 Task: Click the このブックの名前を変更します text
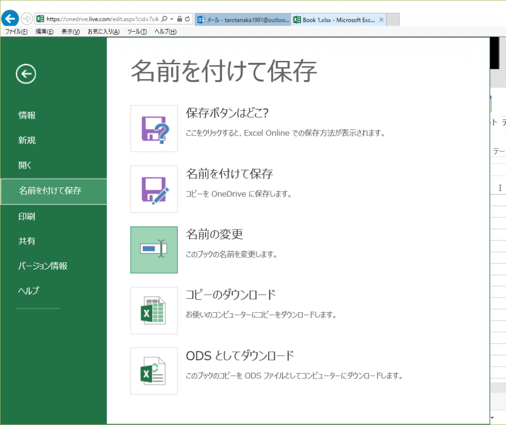[231, 254]
